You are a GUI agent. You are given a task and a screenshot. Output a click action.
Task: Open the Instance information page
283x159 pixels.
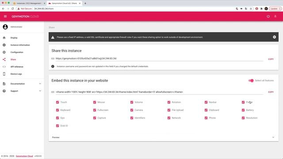click(x=20, y=45)
